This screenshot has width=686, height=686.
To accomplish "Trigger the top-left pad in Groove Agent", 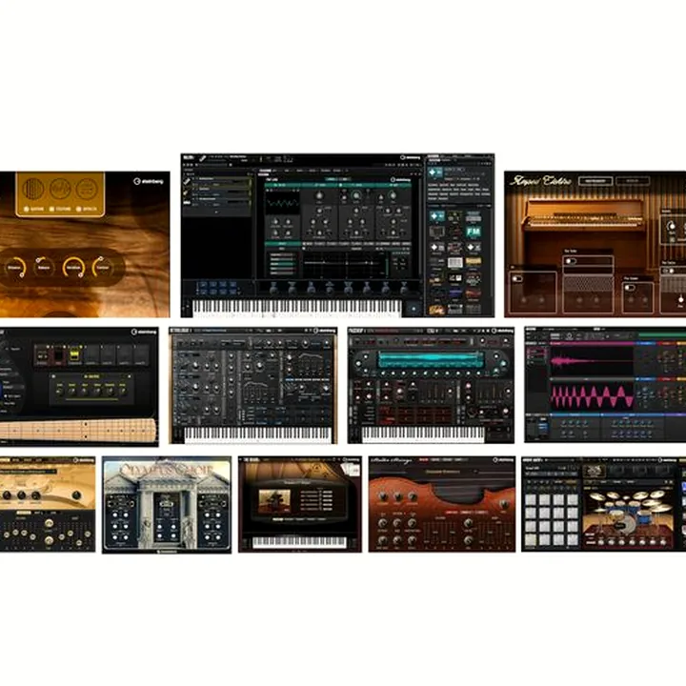I will [x=531, y=500].
